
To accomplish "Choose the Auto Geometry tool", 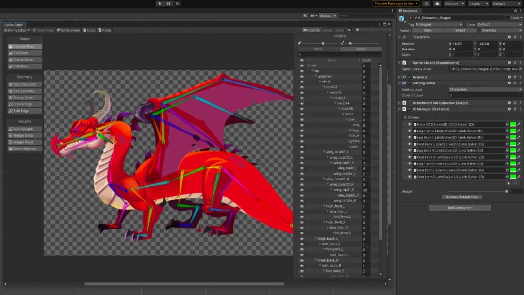I will (x=24, y=84).
